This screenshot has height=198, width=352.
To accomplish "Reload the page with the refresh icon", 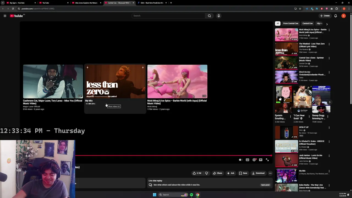I will (x=13, y=9).
